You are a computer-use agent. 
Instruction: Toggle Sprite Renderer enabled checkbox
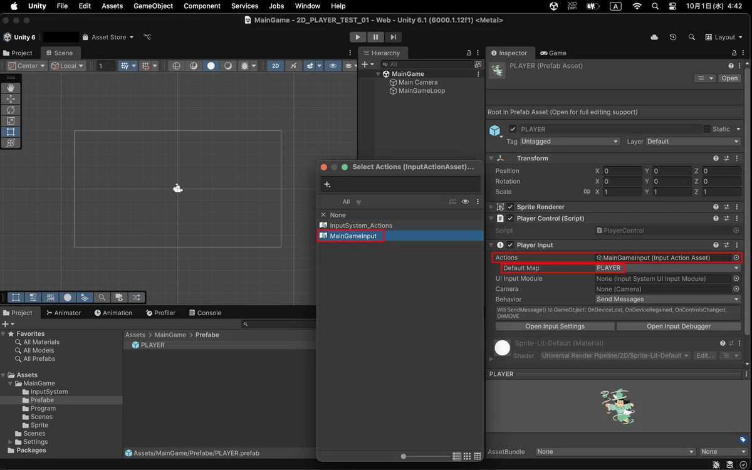tap(510, 207)
